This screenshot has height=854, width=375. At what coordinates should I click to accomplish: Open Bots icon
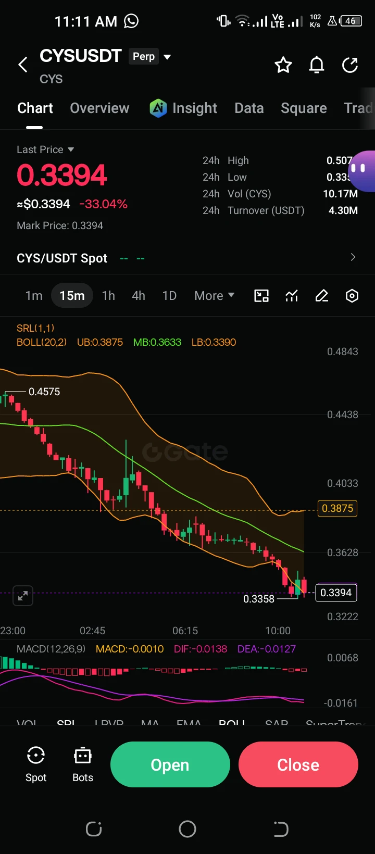(x=83, y=764)
